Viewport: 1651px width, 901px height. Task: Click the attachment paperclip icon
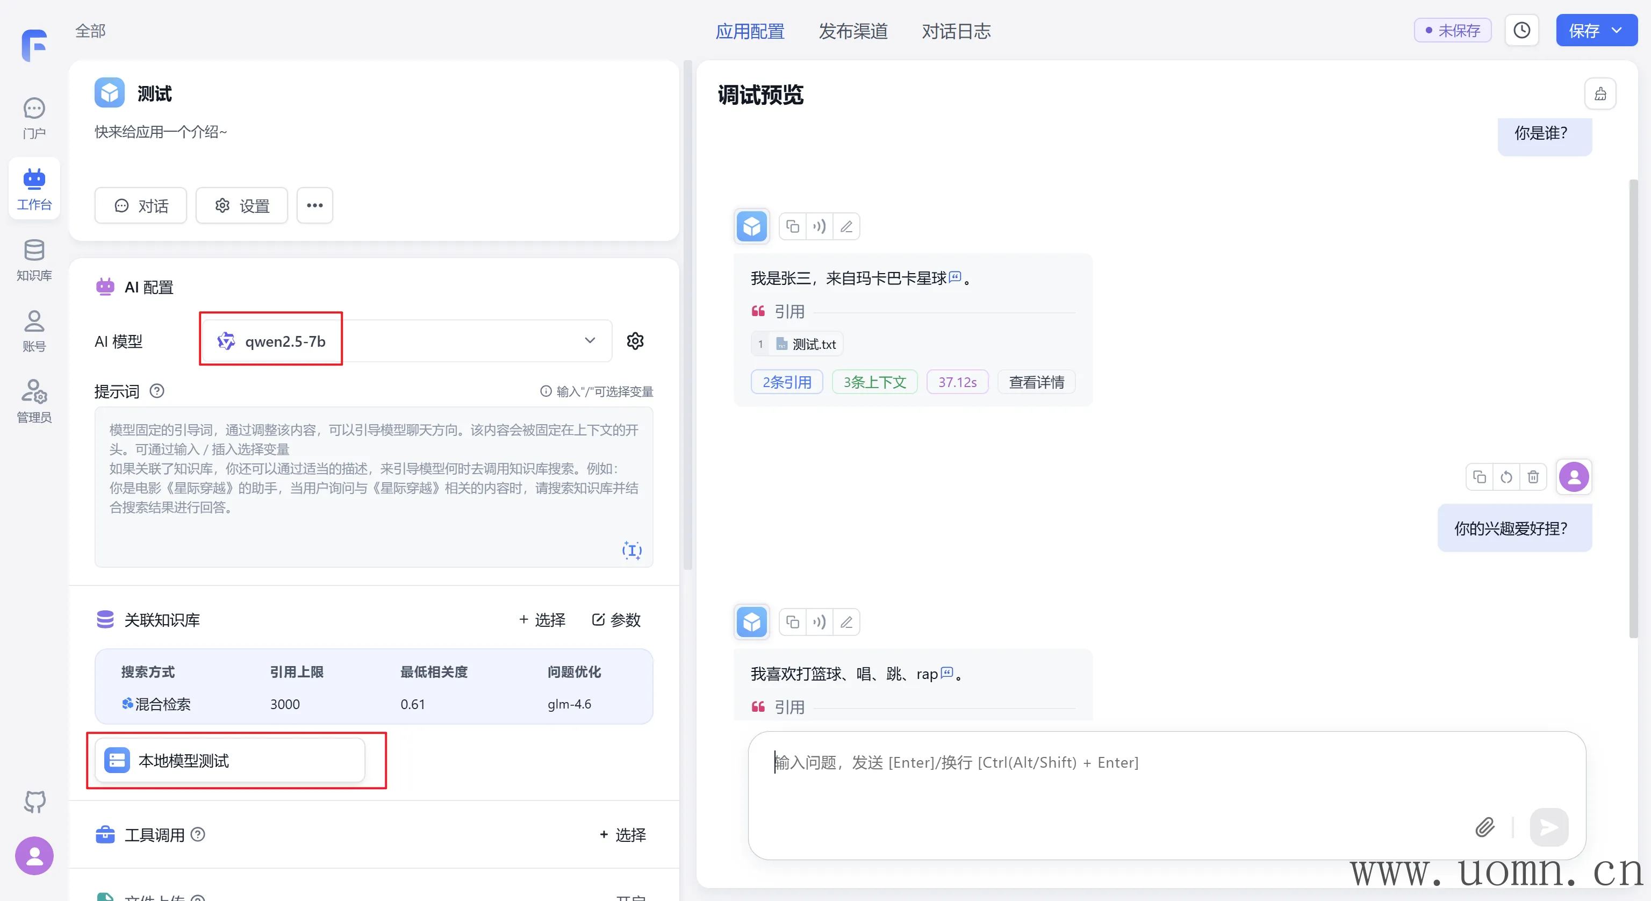point(1484,827)
